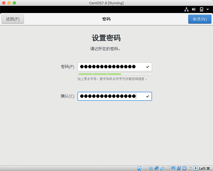Click the Left ⌘ host key indicator

[x=204, y=168]
